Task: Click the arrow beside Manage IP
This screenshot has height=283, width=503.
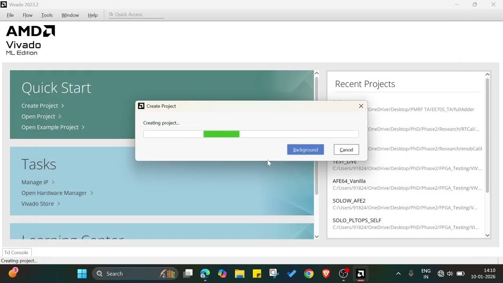Action: (x=53, y=182)
